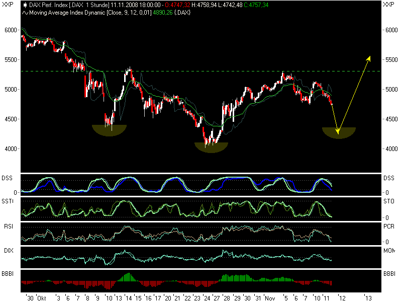Click the moving average value 4890,26
This screenshot has width=402, height=302.
pyautogui.click(x=162, y=13)
